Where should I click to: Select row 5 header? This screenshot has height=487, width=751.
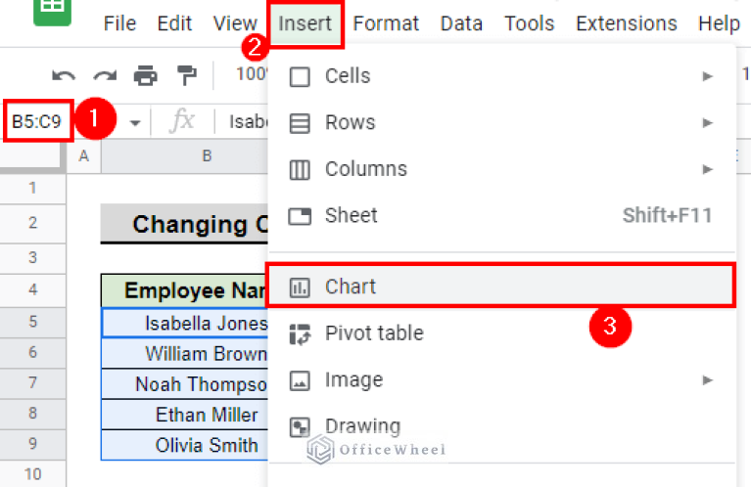click(32, 322)
